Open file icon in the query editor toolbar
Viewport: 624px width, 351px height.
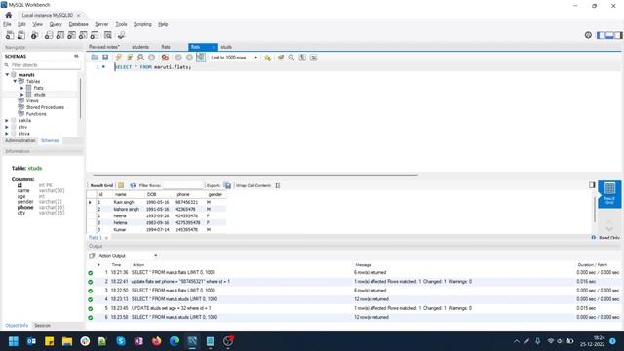(95, 58)
